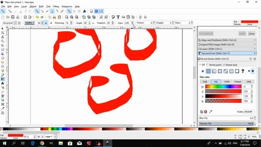Click the Import icon in toolbar
Image resolution: width=261 pixels, height=147 pixels.
click(x=25, y=17)
